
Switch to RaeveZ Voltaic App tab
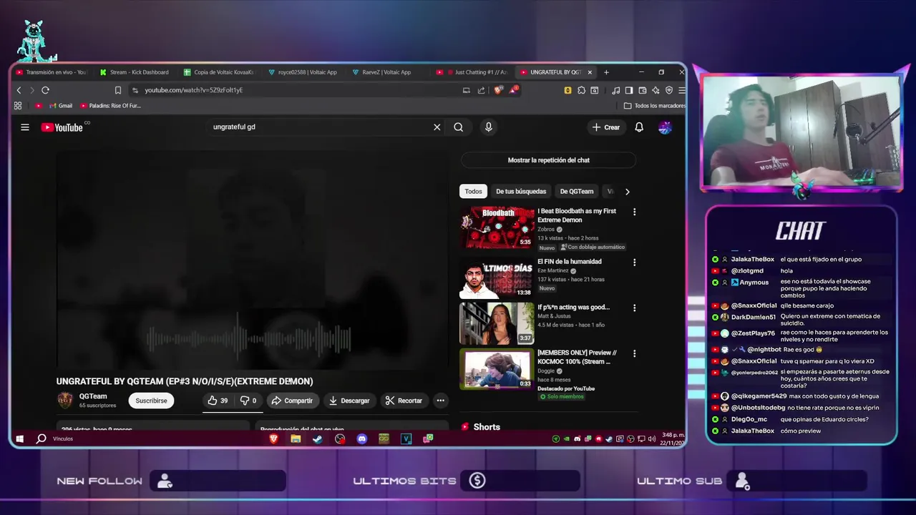[388, 72]
